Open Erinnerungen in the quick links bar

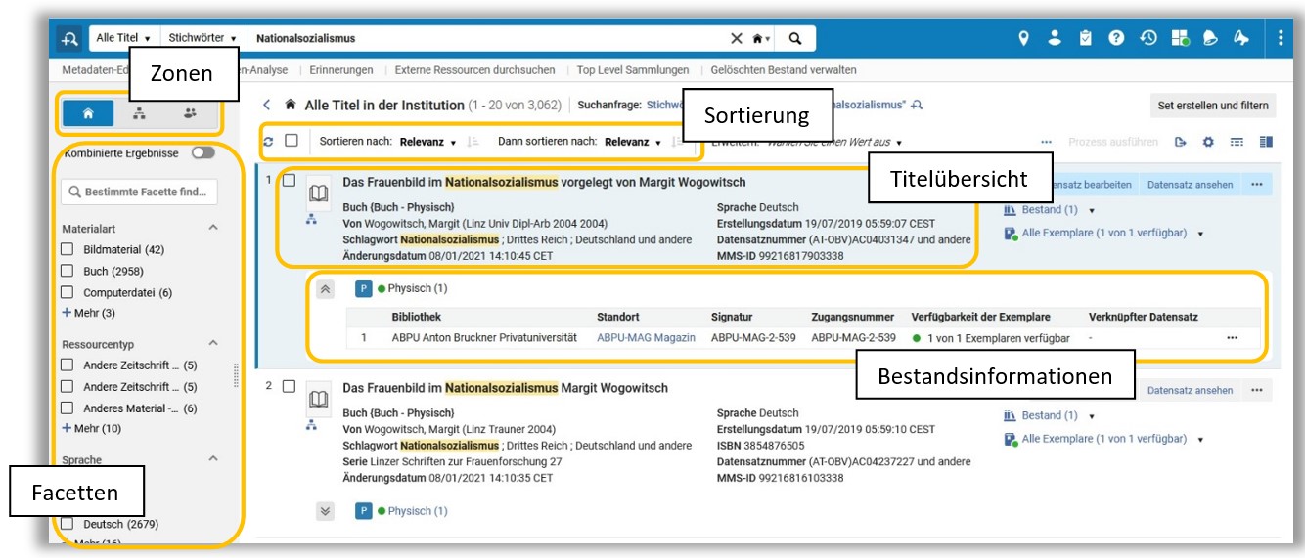[x=341, y=70]
